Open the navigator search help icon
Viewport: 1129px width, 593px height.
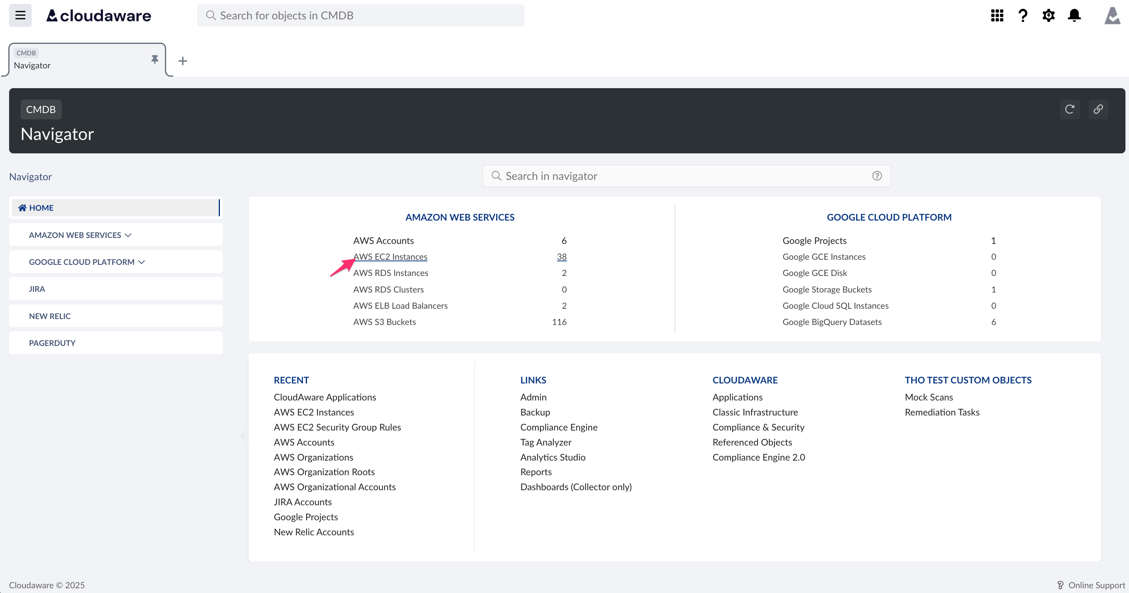(x=877, y=176)
